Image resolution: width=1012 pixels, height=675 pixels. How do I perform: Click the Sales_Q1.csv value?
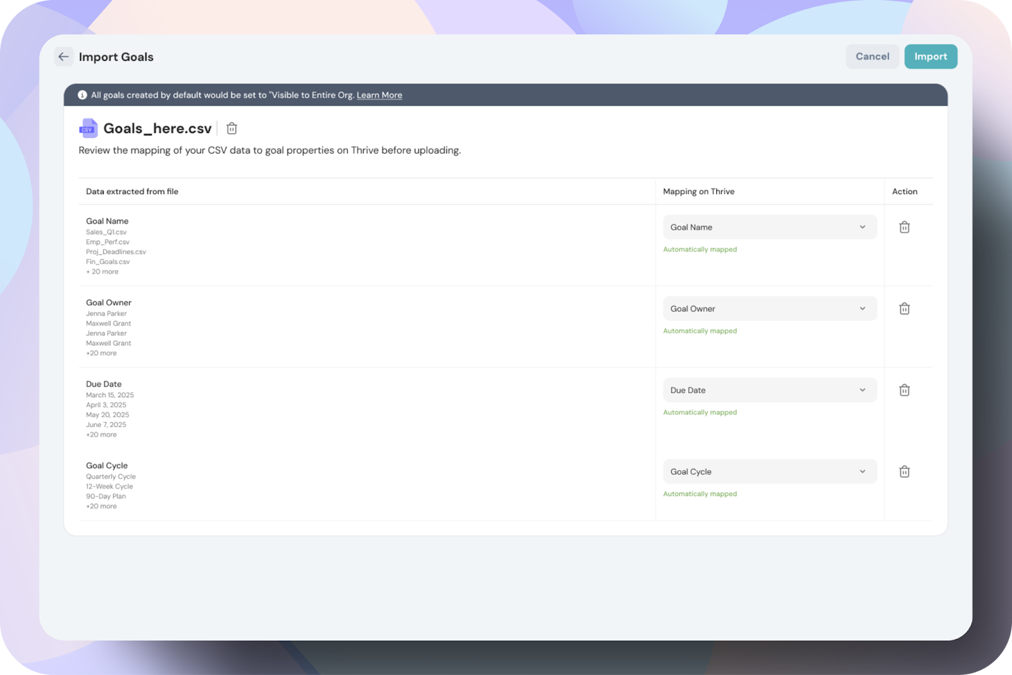tap(106, 232)
